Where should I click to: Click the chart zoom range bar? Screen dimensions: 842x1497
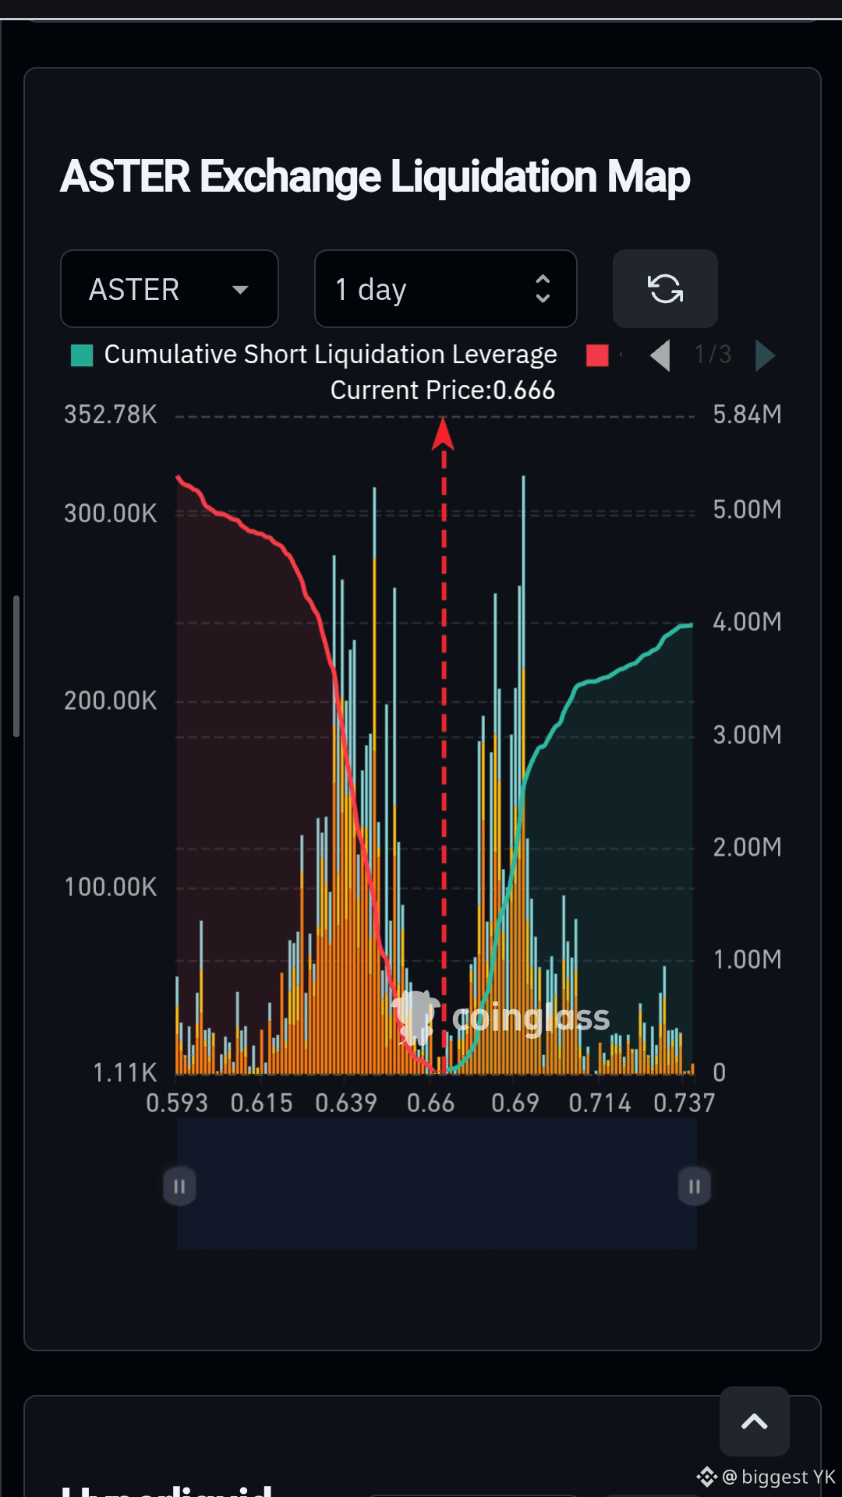437,1185
